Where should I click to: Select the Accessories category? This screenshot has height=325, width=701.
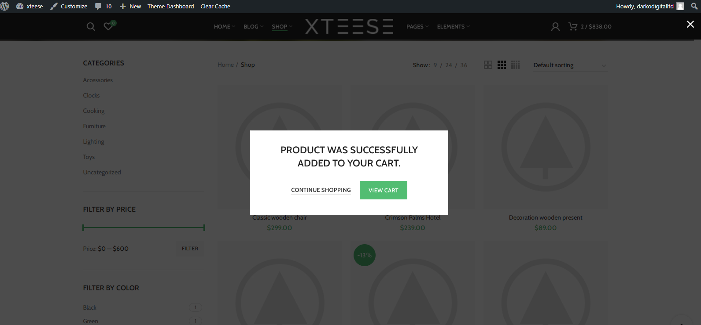[98, 80]
